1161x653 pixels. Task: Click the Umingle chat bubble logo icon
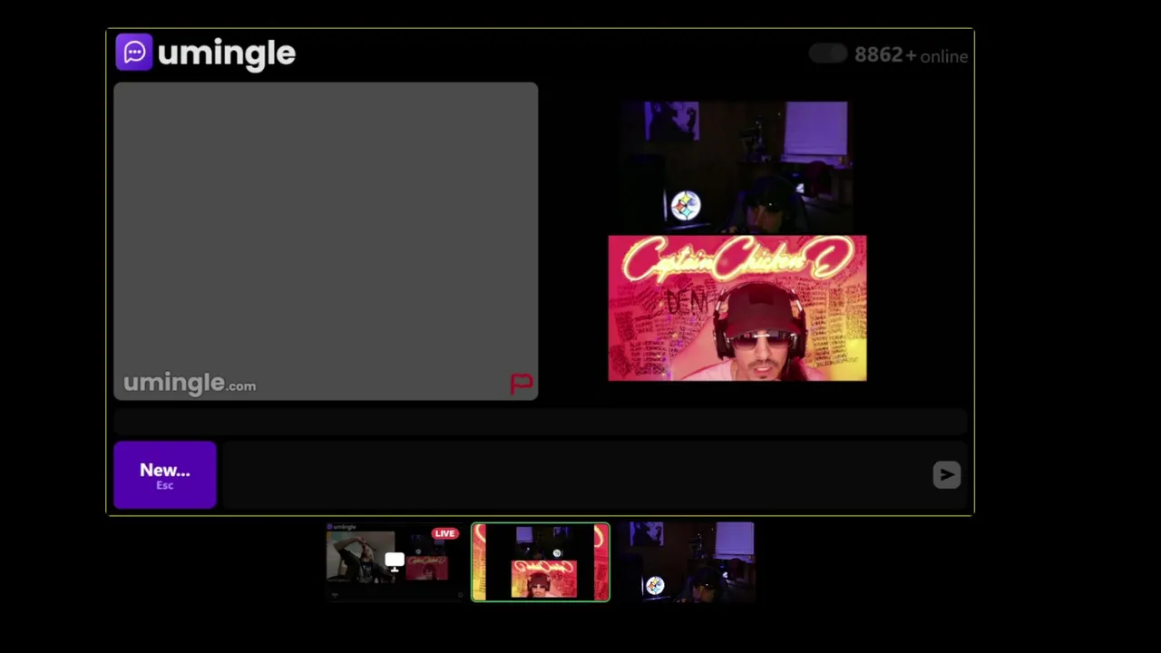coord(134,52)
